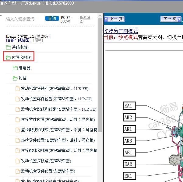
Task: Click document icon beside 发动机室零件位置(左驾驶车型)
Action: pyautogui.click(x=18, y=171)
